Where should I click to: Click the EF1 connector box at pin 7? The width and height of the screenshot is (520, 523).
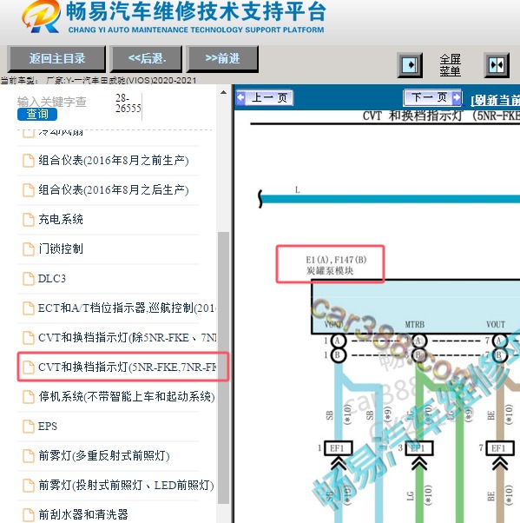tap(498, 448)
